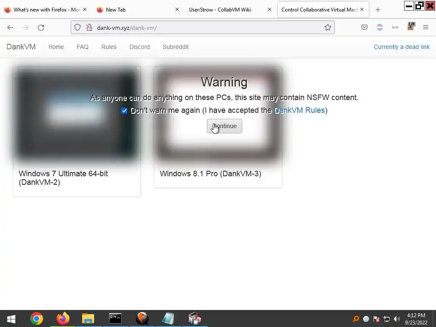
Task: Reload the current page
Action: 41,28
